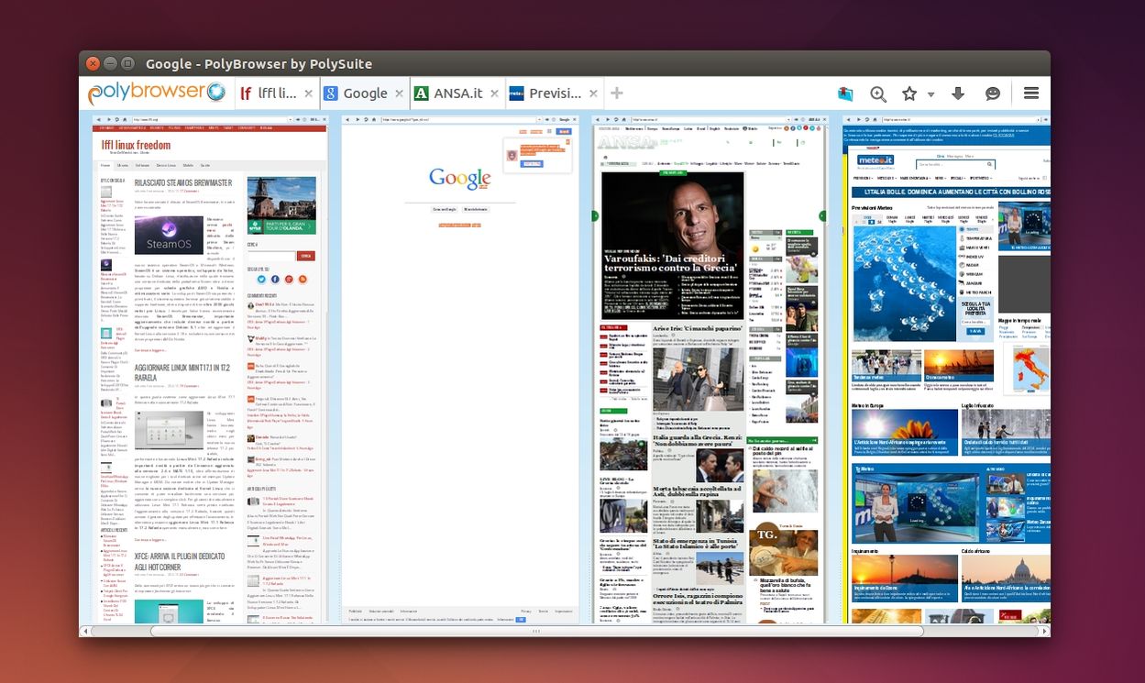
Task: Close the Google tab with its X
Action: coord(398,93)
